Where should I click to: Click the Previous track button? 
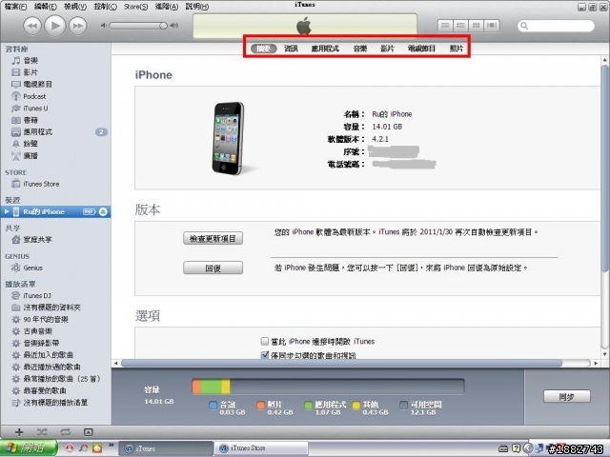click(31, 26)
